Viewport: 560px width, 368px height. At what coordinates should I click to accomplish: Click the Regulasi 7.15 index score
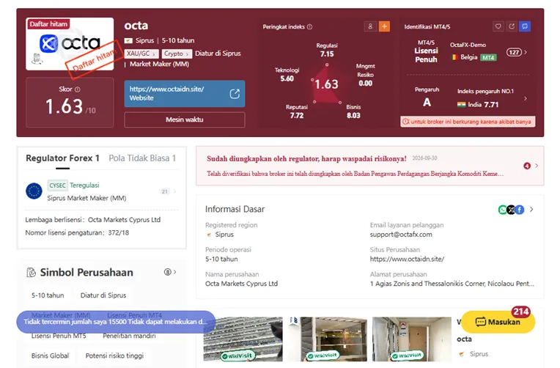(327, 50)
